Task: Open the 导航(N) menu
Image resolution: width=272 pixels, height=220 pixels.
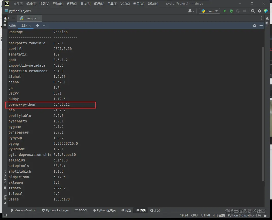Action: click(58, 4)
